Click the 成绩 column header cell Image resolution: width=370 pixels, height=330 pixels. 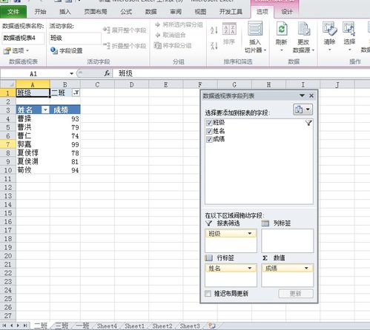coord(65,110)
